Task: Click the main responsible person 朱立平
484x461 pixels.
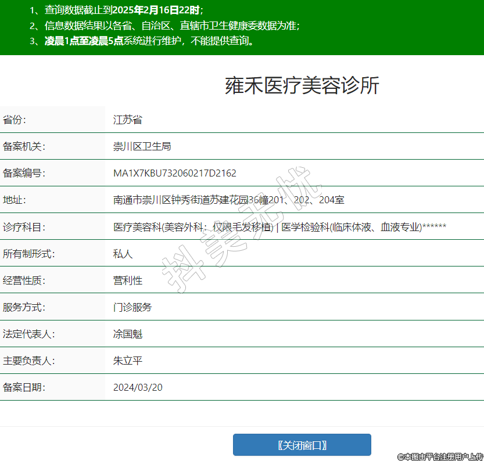Action: [x=128, y=361]
